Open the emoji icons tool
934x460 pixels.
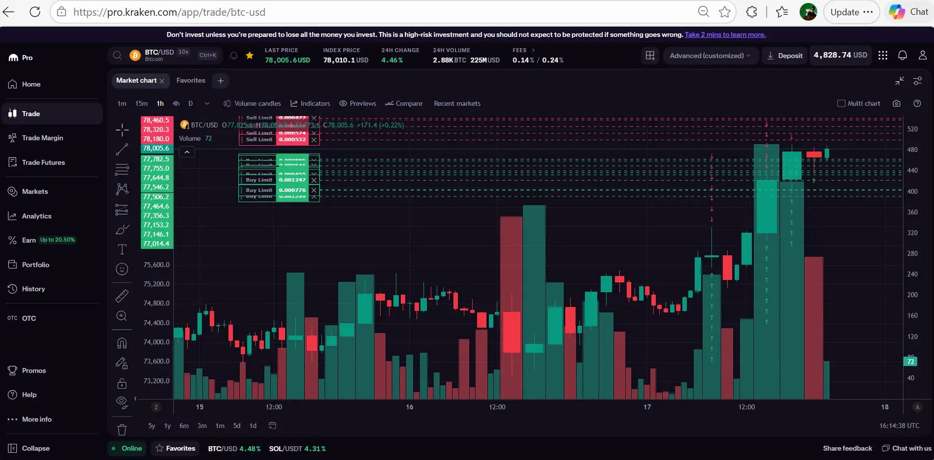point(122,269)
